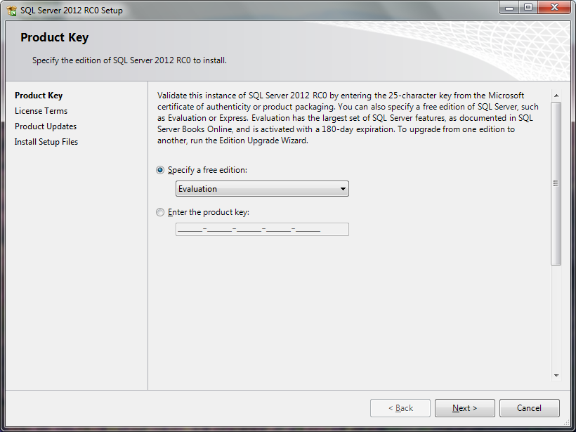Open the Evaluation edition dropdown
This screenshot has width=576, height=432.
pyautogui.click(x=262, y=189)
